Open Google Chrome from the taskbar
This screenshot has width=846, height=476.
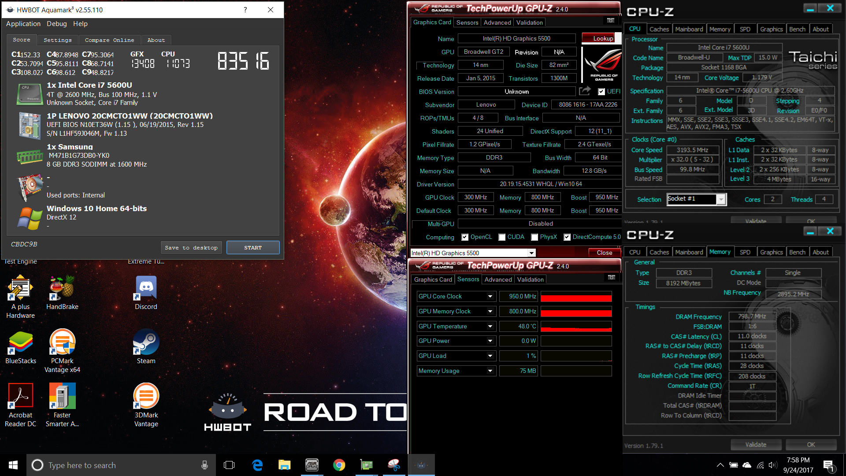coord(339,465)
